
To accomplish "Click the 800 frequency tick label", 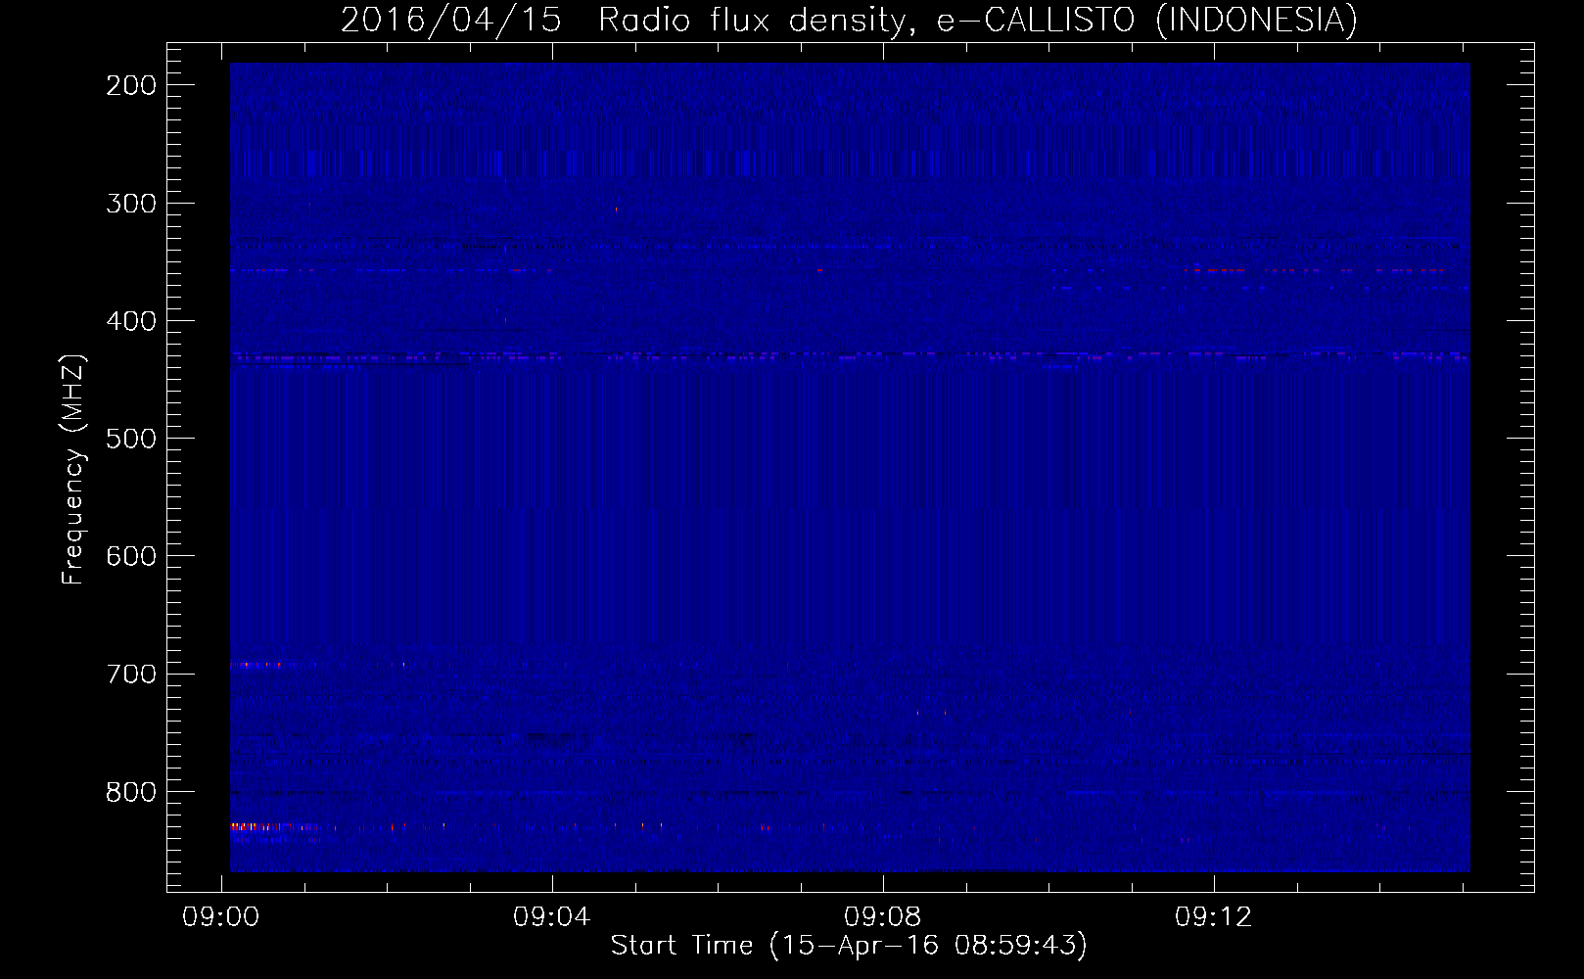I will tap(131, 791).
